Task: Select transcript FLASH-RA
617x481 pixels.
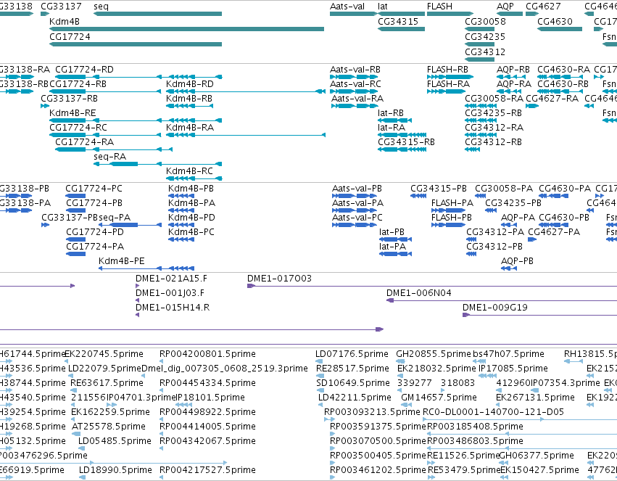Action: click(446, 91)
